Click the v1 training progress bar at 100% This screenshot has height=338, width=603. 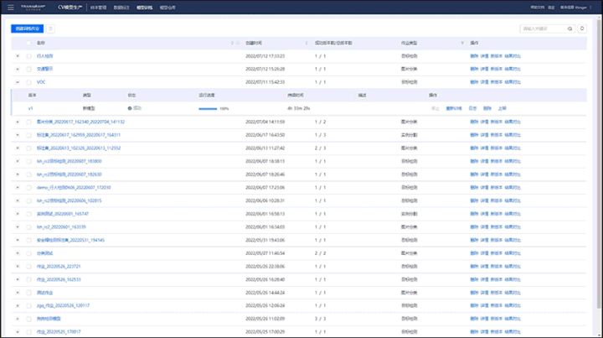pyautogui.click(x=208, y=109)
